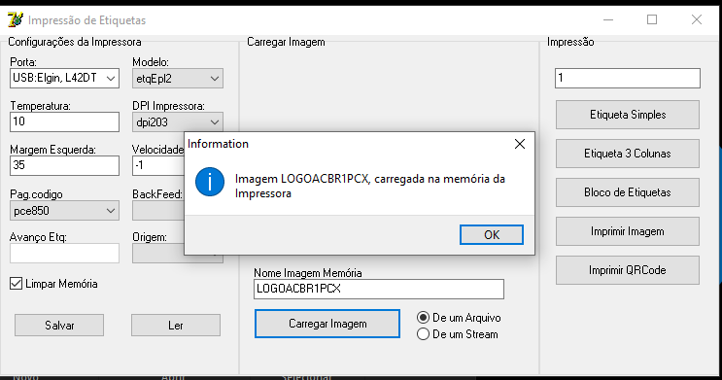The image size is (722, 380).
Task: Select the De um Stream radio option
Action: click(423, 334)
